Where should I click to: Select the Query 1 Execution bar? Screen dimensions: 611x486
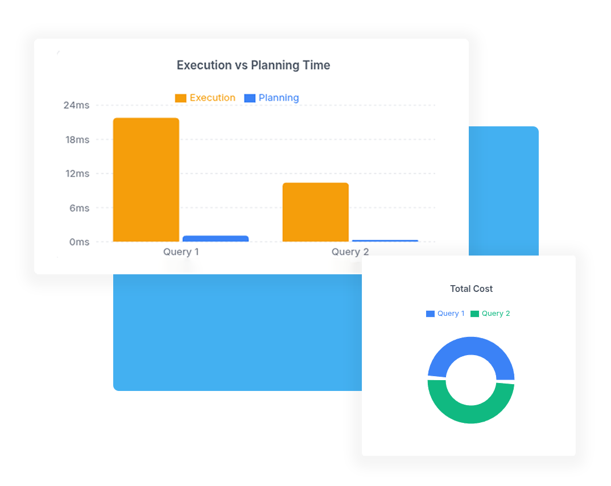click(x=146, y=180)
